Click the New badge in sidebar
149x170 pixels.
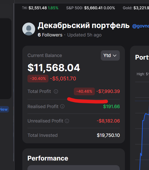tap(4, 109)
